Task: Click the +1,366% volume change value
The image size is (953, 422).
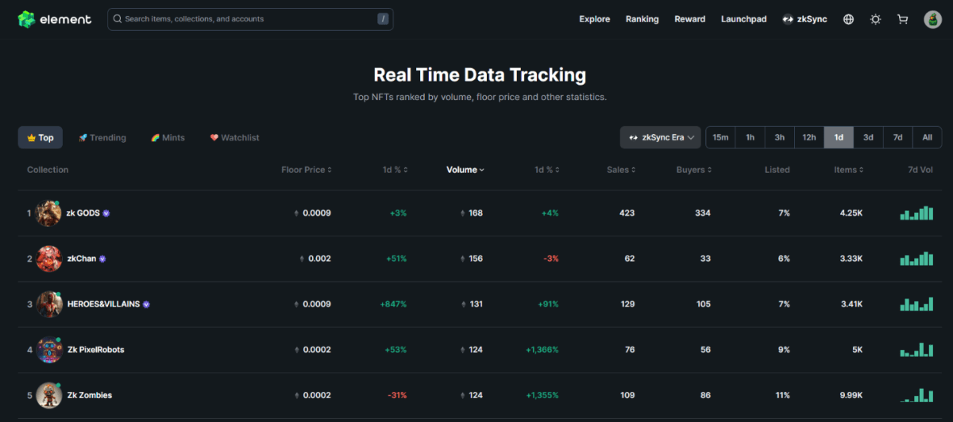Action: coord(542,350)
